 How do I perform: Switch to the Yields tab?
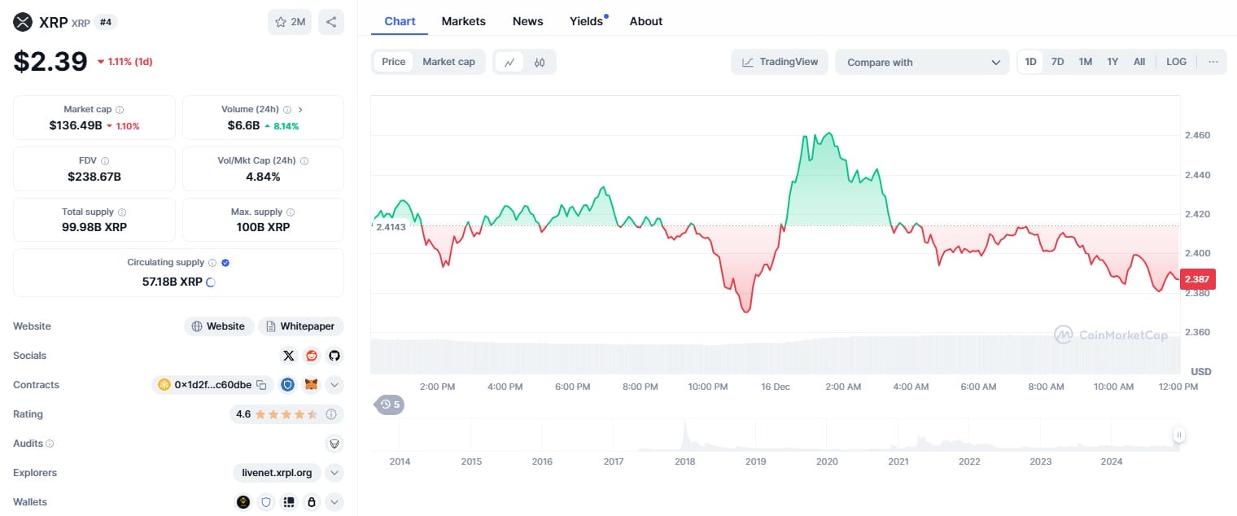pos(587,21)
